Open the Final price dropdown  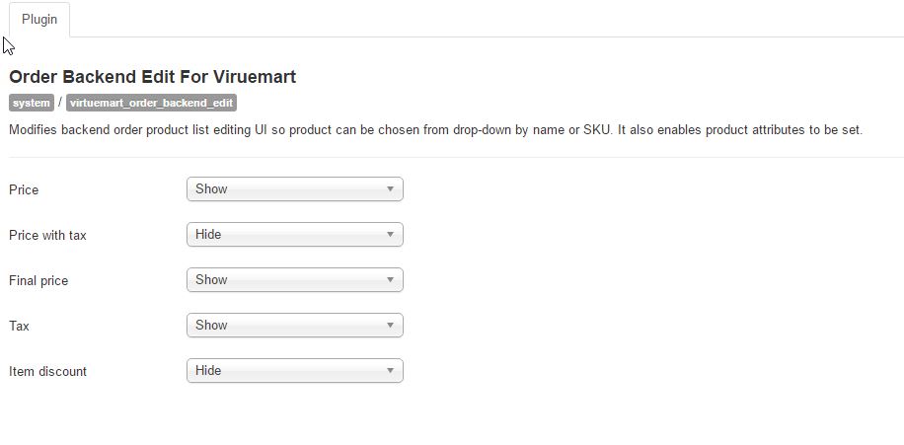tap(293, 280)
